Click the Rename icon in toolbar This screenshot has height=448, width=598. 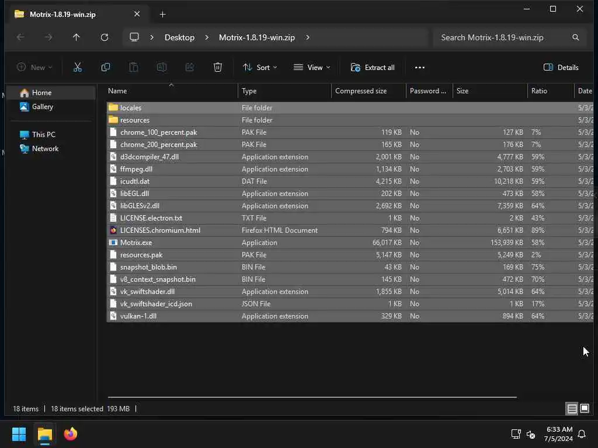pyautogui.click(x=162, y=68)
